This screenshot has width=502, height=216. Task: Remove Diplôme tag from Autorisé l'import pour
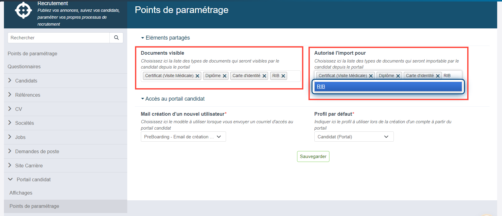pyautogui.click(x=398, y=76)
